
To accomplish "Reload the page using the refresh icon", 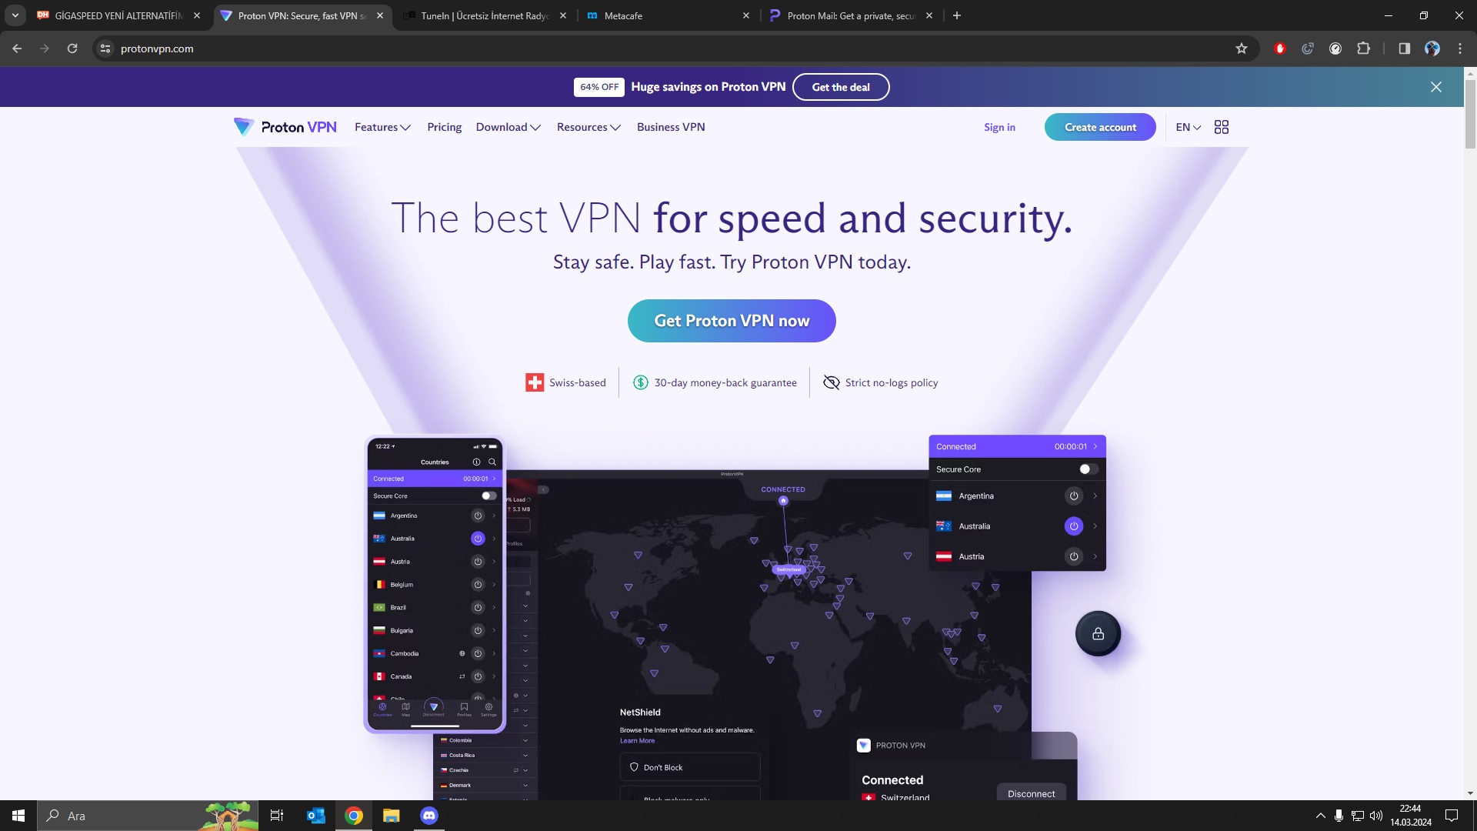I will [x=72, y=48].
